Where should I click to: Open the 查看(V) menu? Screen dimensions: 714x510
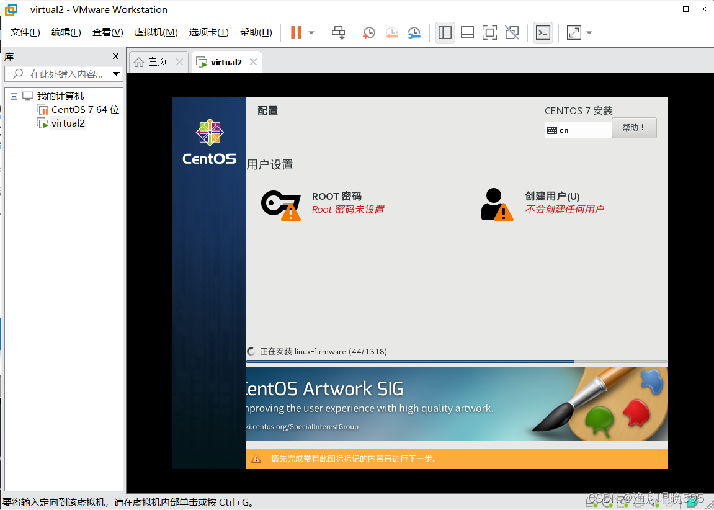(107, 32)
